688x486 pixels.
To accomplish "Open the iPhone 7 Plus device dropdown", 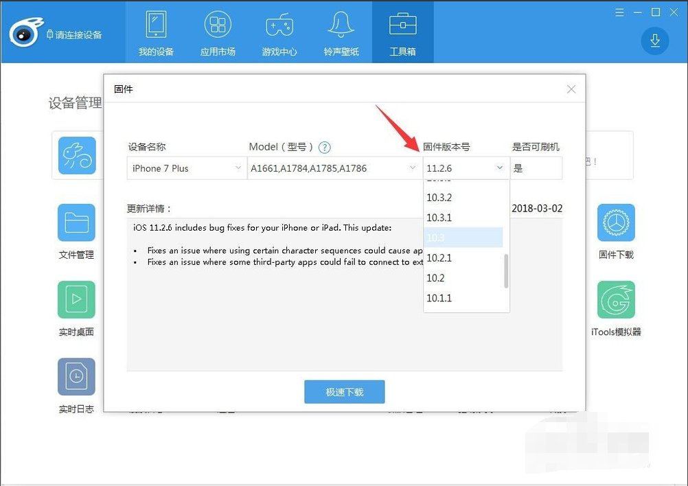I will pos(185,167).
